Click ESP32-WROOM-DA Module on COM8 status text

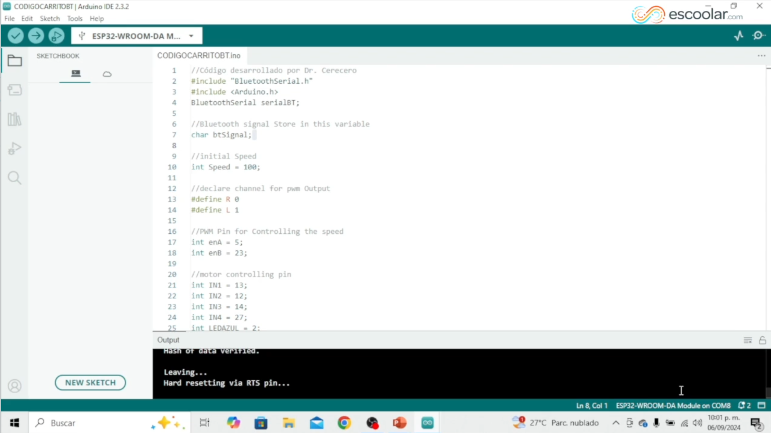point(673,405)
